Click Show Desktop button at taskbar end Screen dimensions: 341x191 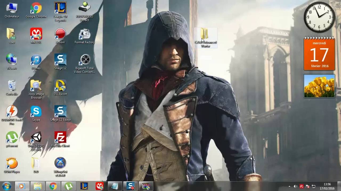pos(339,186)
